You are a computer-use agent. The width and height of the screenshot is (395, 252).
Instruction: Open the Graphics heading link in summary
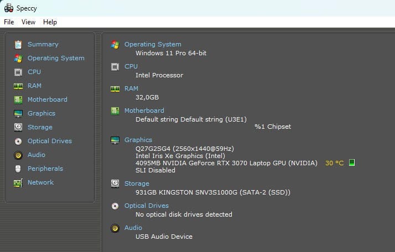(x=138, y=140)
